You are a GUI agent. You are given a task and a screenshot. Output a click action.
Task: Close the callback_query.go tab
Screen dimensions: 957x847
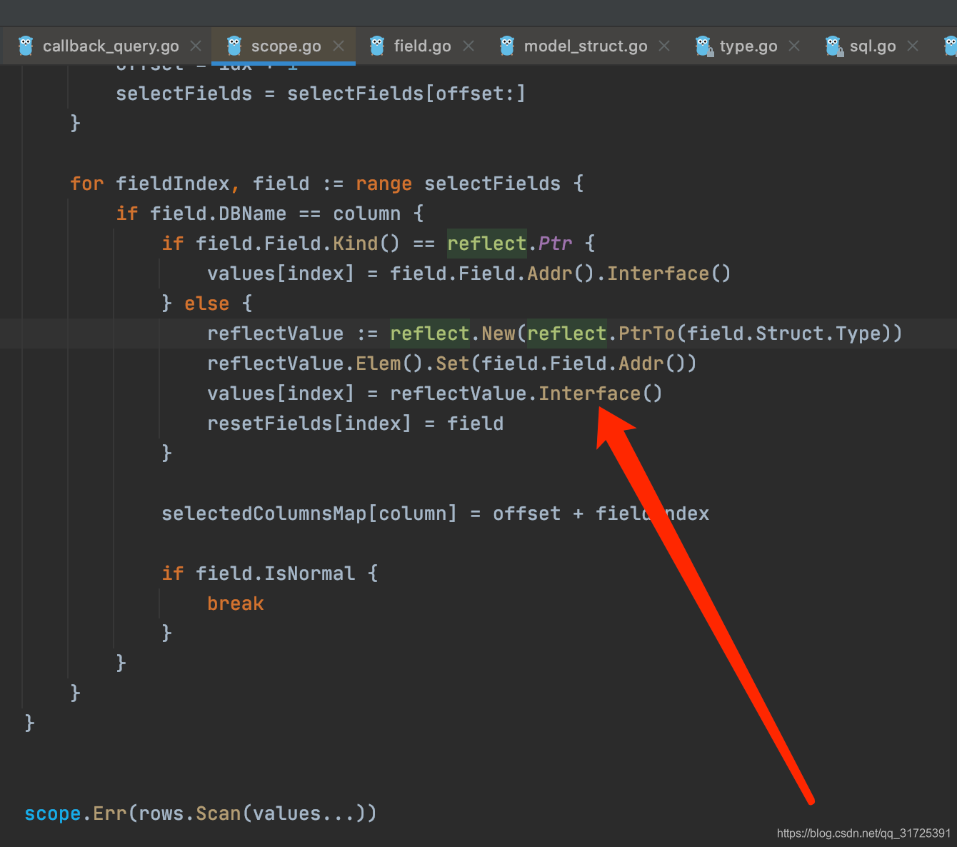point(196,45)
